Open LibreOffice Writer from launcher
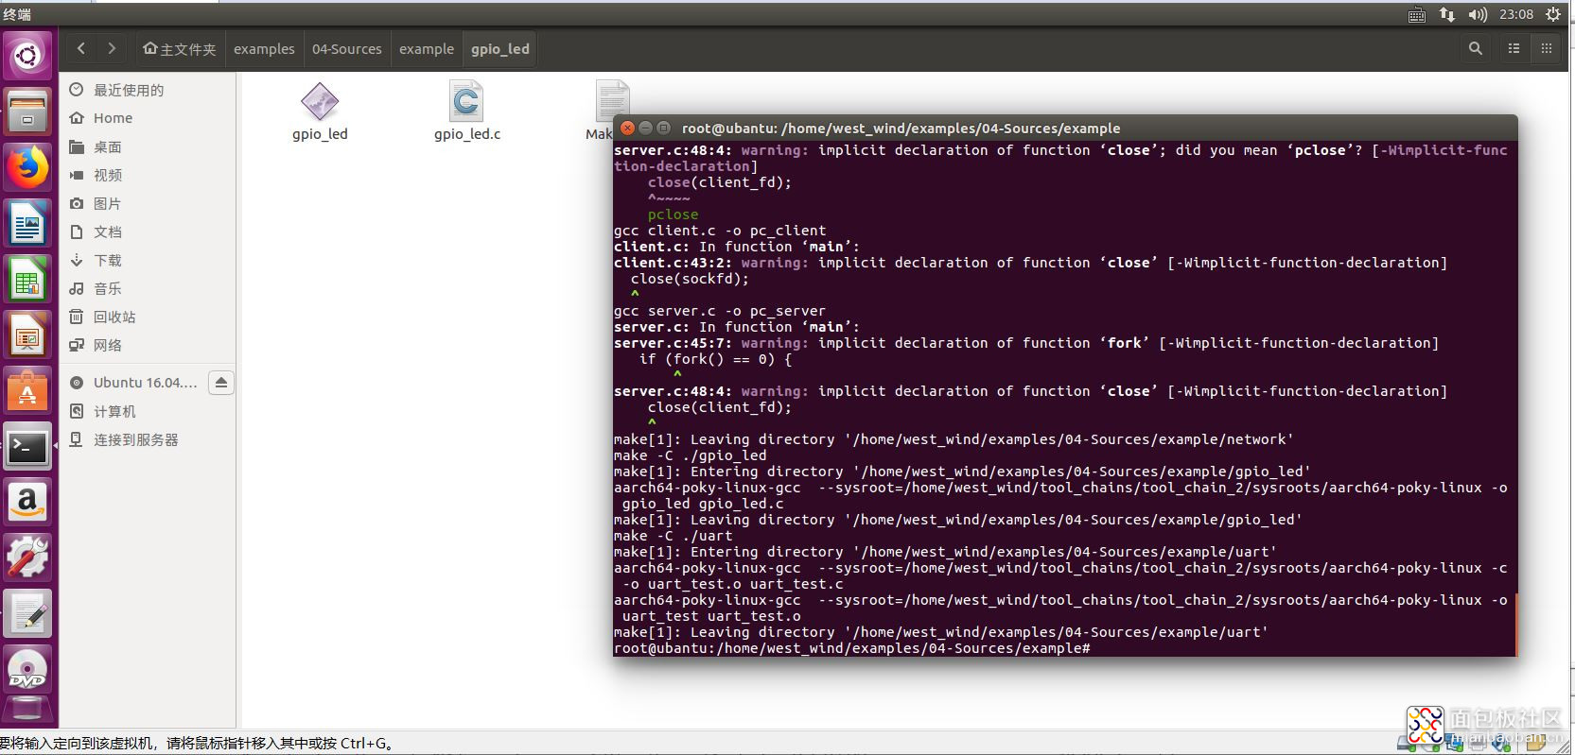1575x755 pixels. click(27, 225)
